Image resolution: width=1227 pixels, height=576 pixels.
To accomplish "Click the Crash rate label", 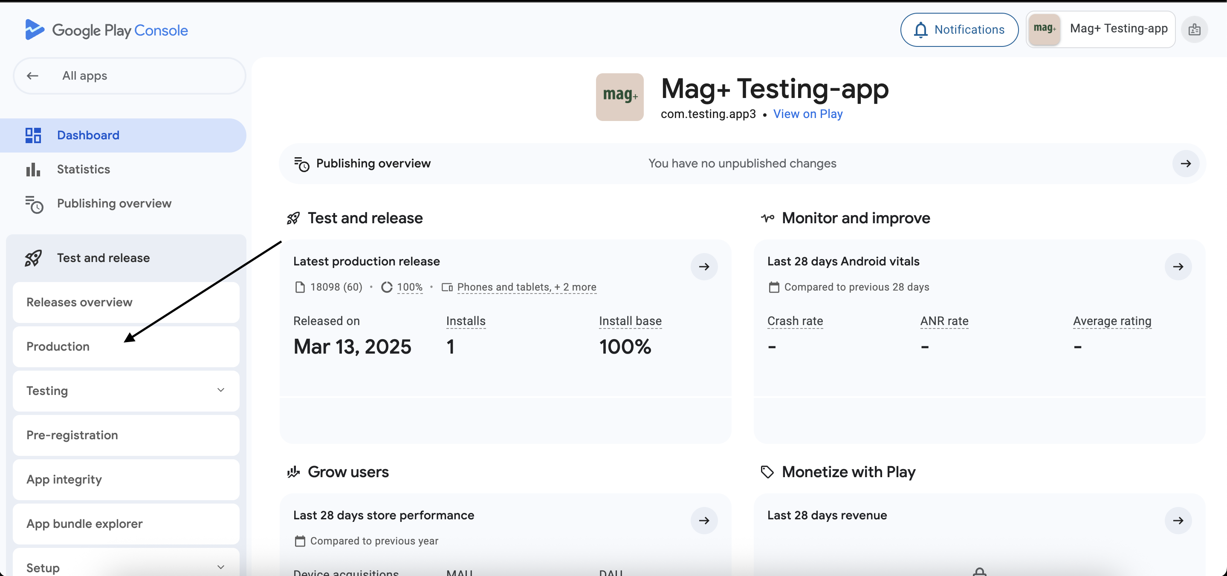I will tap(795, 321).
